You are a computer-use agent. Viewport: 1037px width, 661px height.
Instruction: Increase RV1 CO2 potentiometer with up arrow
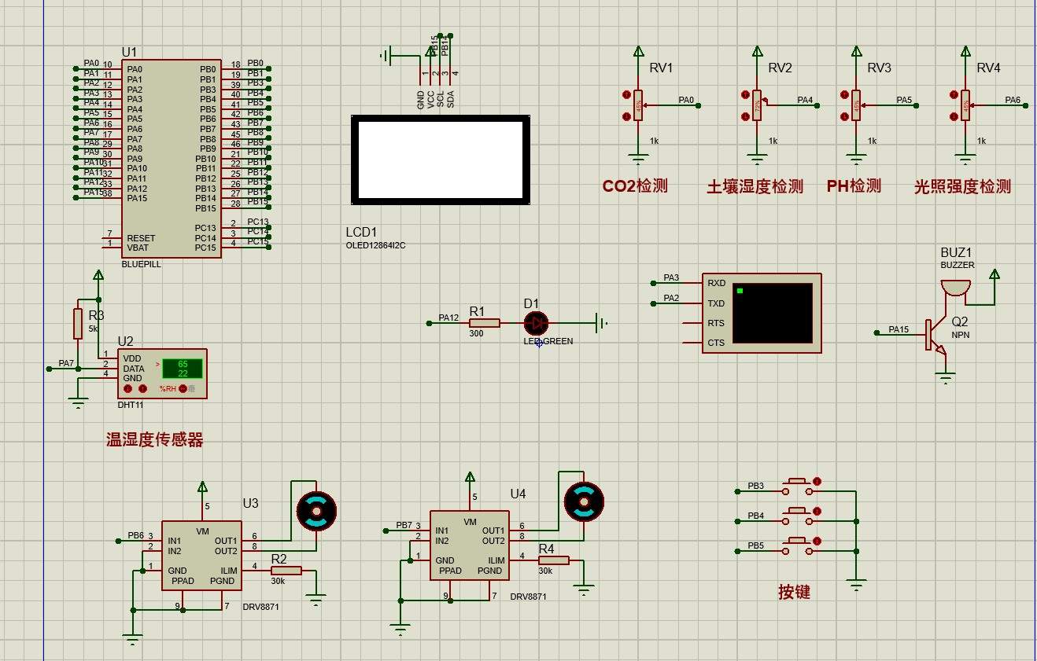point(626,94)
